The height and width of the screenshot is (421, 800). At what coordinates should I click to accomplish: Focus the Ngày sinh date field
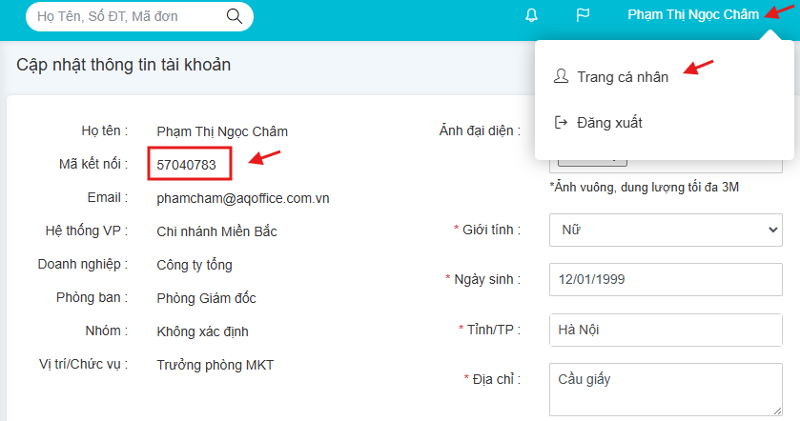click(665, 280)
